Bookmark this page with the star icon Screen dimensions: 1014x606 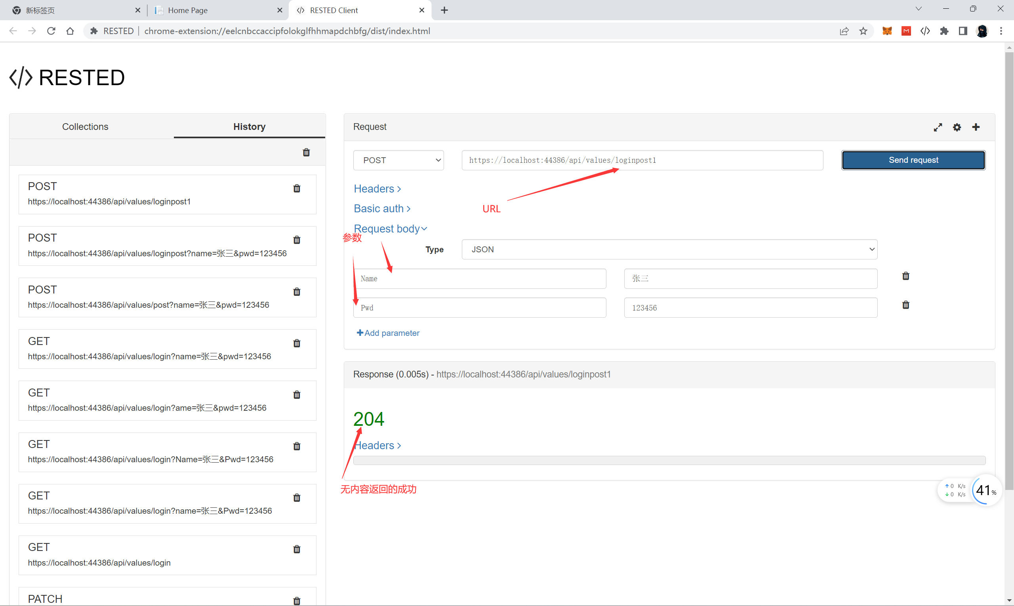[863, 31]
